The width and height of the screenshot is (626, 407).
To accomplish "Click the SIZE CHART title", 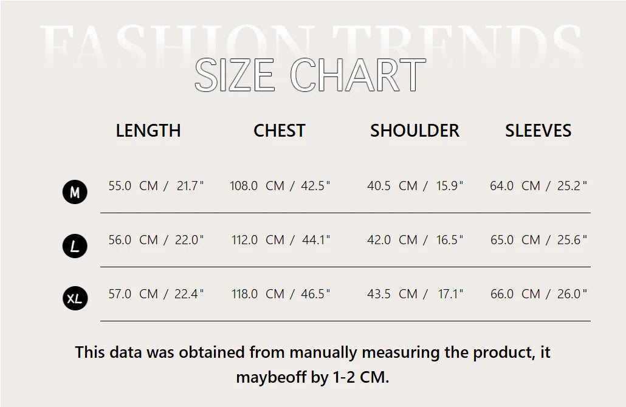I will pos(310,76).
